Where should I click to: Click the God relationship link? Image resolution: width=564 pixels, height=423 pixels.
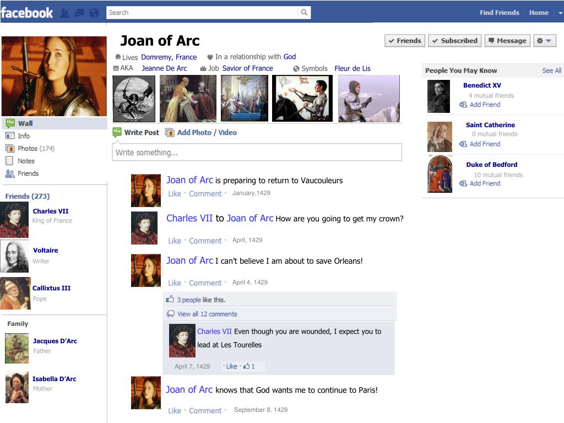click(x=290, y=57)
